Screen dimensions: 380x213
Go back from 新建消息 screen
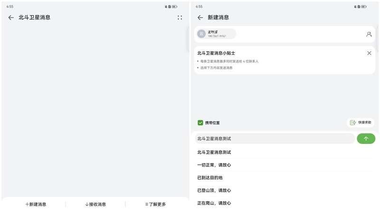click(x=200, y=18)
